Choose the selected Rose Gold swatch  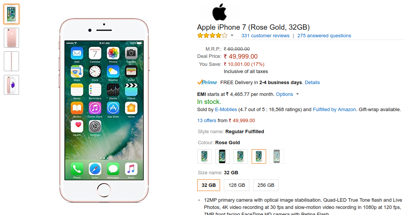tap(258, 156)
